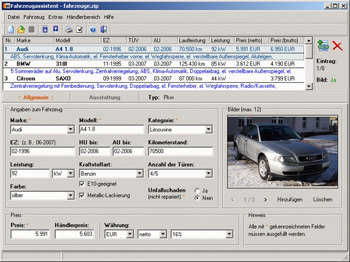Delete entry using the red X icon

click(x=337, y=47)
